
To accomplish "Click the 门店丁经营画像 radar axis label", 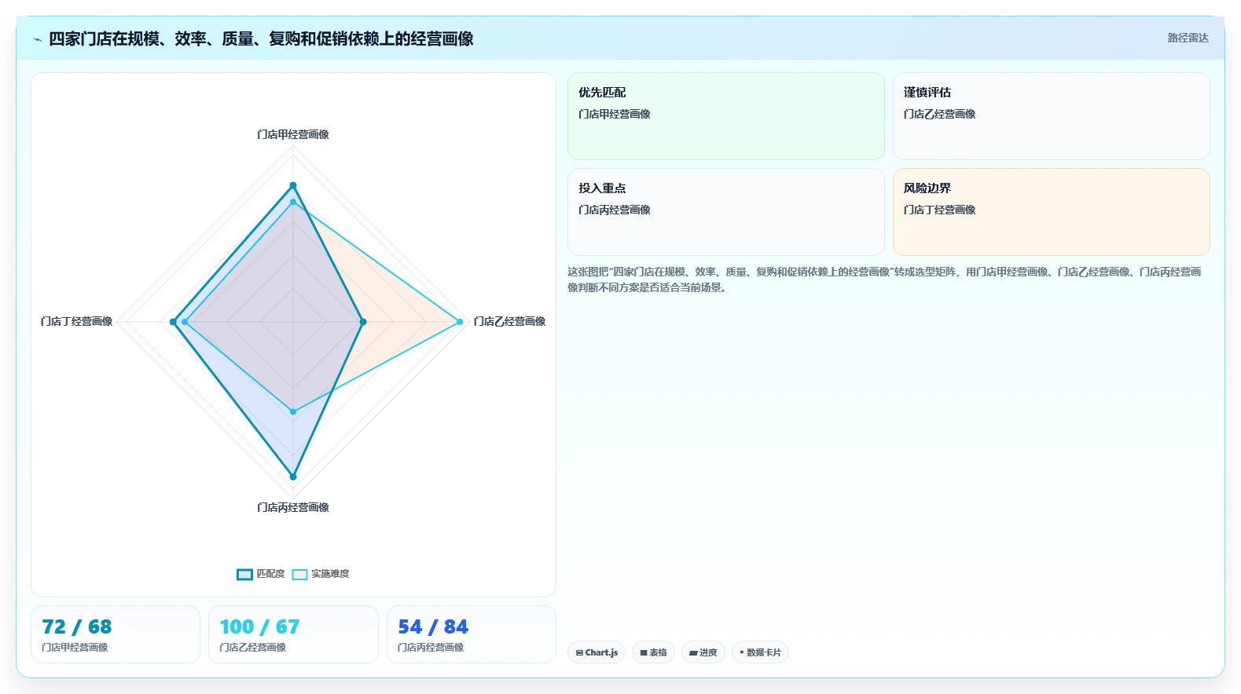I will coord(77,322).
